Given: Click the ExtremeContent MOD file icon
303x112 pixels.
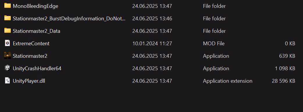Looking at the screenshot, I should point(7,43).
